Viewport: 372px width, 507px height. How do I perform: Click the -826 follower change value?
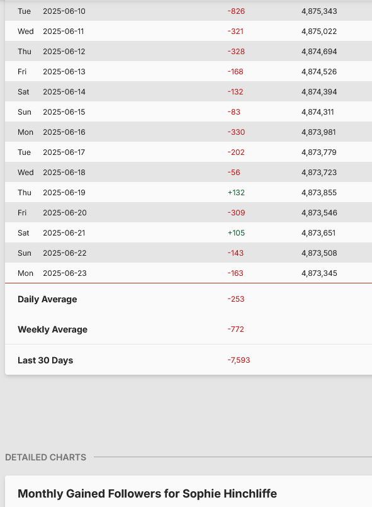[236, 11]
